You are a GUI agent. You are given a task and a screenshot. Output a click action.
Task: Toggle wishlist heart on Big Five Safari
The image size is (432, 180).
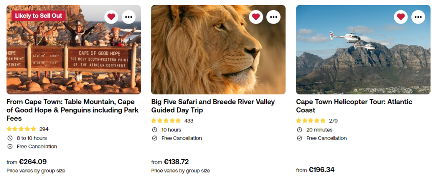point(256,17)
